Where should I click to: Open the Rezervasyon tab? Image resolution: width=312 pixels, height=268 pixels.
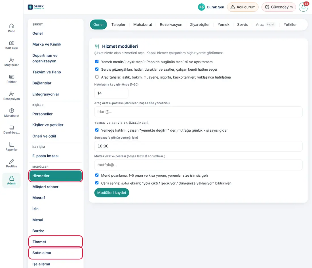click(171, 25)
